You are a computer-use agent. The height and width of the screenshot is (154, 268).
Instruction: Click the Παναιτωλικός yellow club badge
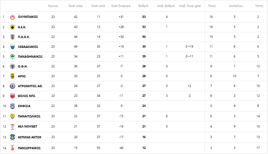[x=12, y=116]
